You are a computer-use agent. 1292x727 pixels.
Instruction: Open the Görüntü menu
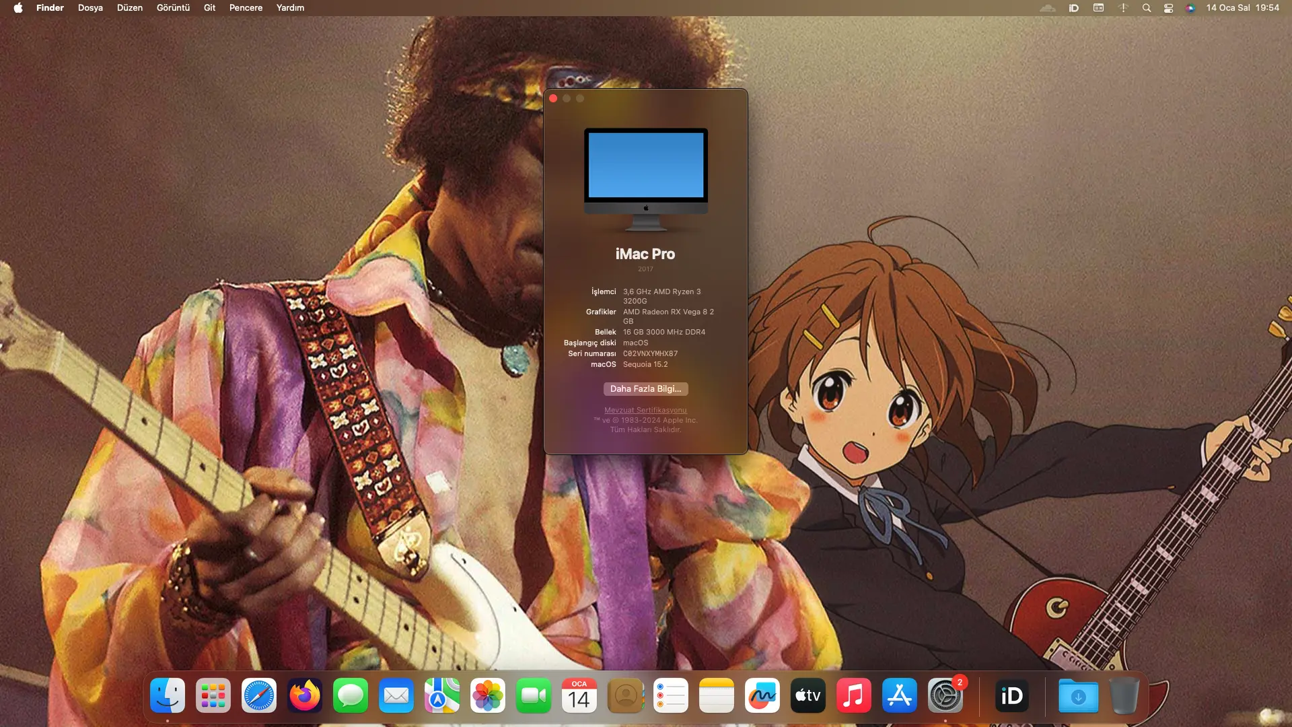[173, 8]
